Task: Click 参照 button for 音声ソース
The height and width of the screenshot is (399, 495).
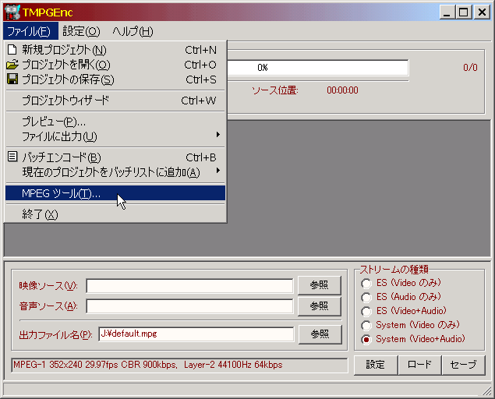Action: click(x=319, y=306)
